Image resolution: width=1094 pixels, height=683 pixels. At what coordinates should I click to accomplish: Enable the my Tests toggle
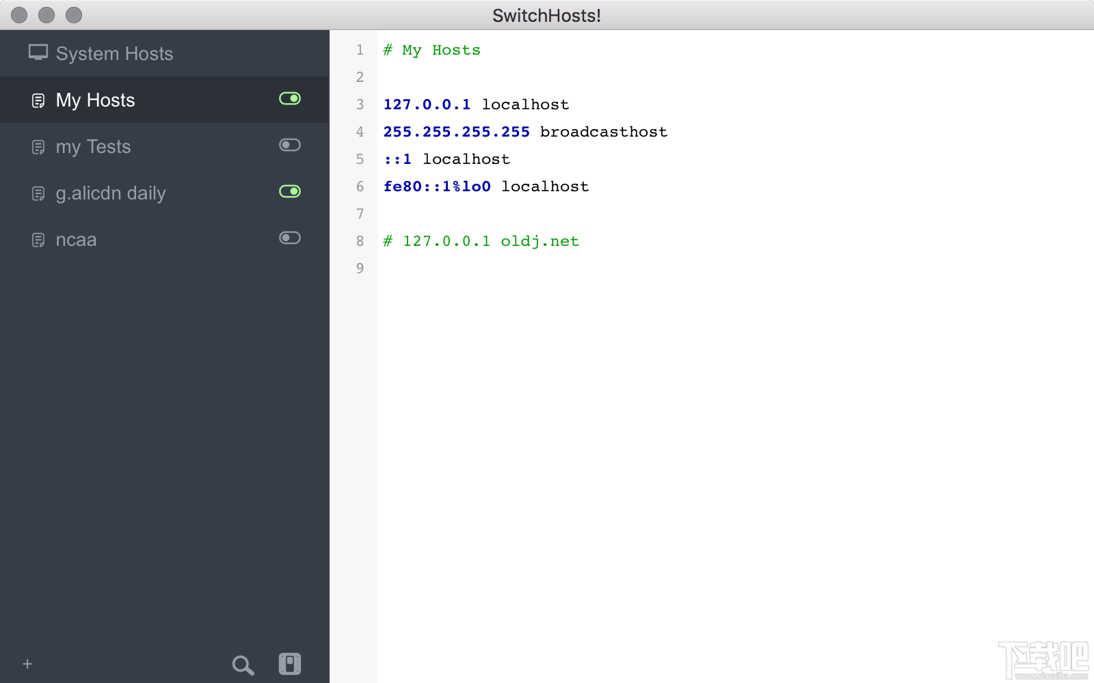290,145
